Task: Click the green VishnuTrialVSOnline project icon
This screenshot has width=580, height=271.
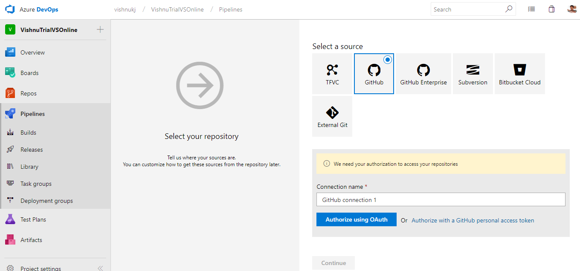Action: tap(10, 30)
